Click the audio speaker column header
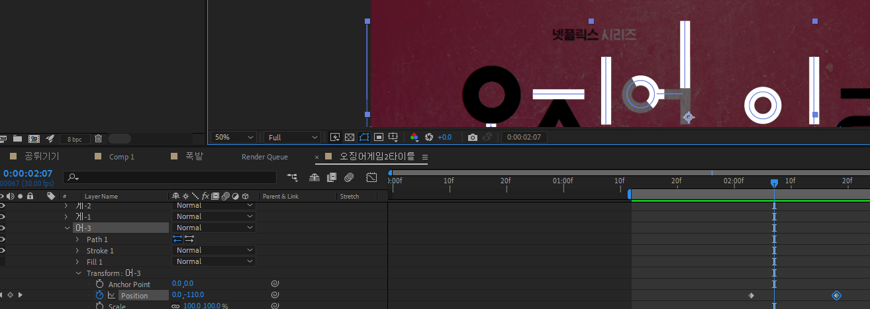Screen dimensions: 870x309 click(11, 196)
